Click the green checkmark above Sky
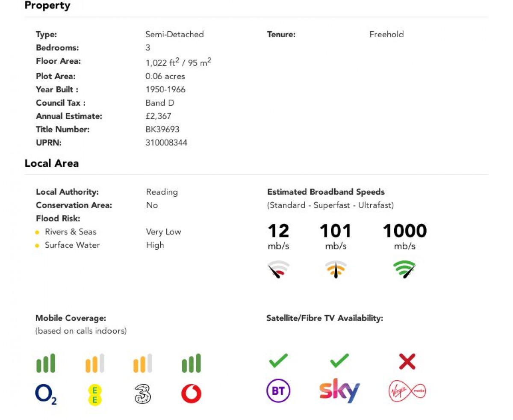Viewport: 513px width, 420px height. 340,361
